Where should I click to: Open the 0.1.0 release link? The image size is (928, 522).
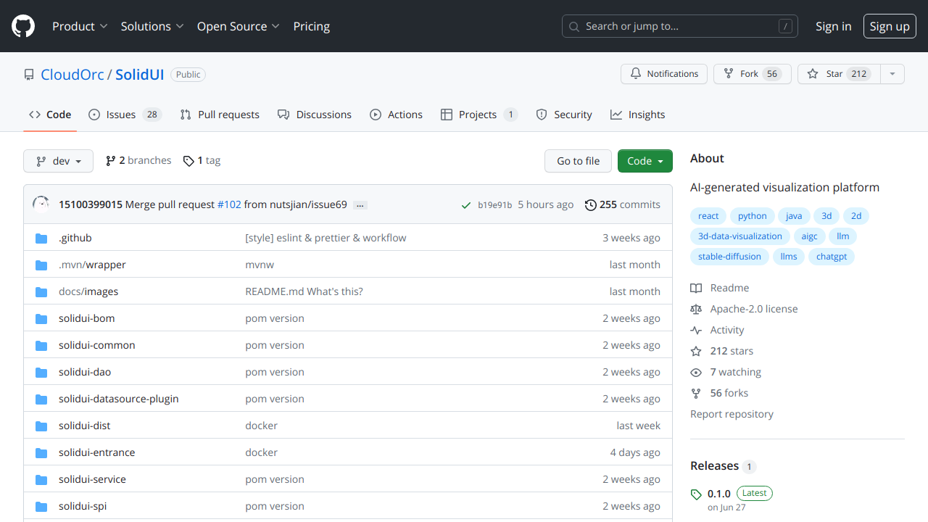[x=719, y=494]
